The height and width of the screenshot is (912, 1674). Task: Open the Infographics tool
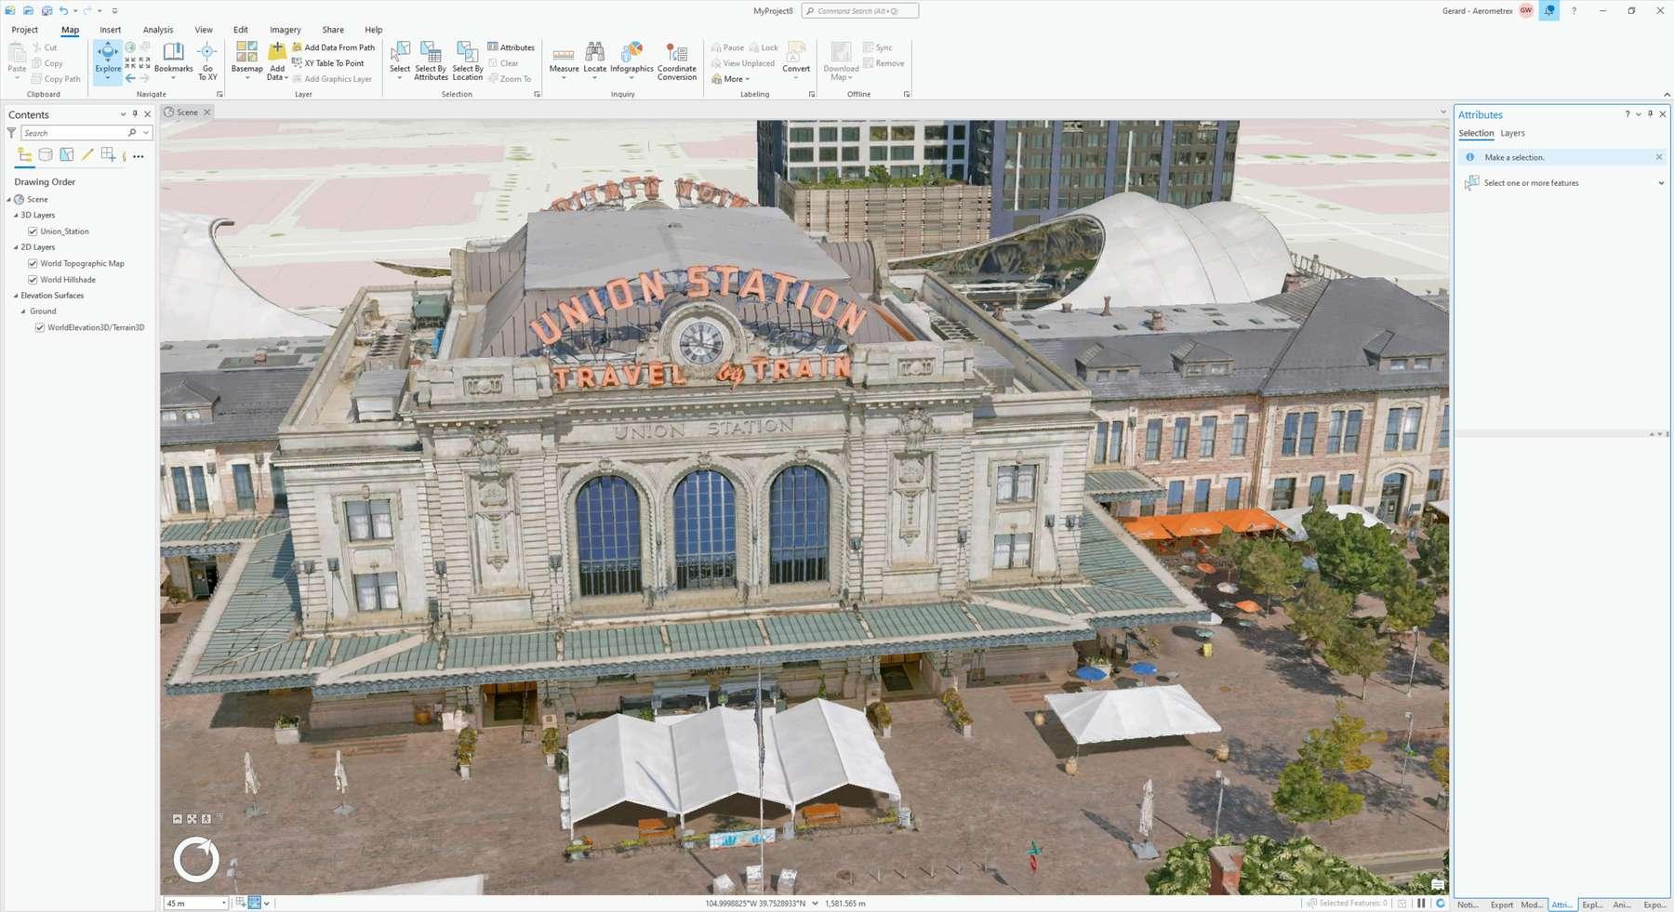(631, 60)
